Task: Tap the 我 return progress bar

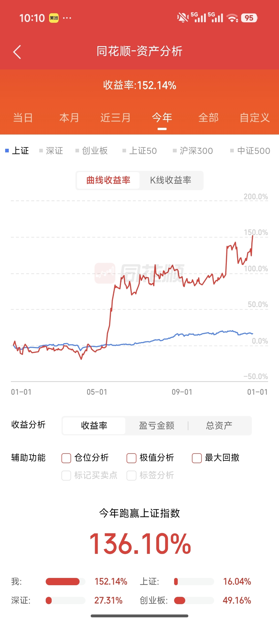Action: pyautogui.click(x=66, y=582)
